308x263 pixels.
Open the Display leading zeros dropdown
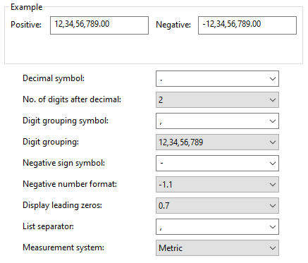(x=217, y=206)
